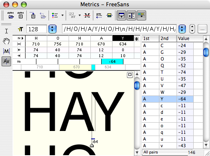210x156 pixels.
Task: Click the font size TT icon
Action: [20, 29]
